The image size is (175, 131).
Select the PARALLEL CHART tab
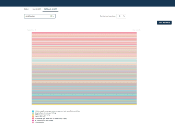tap(50, 9)
